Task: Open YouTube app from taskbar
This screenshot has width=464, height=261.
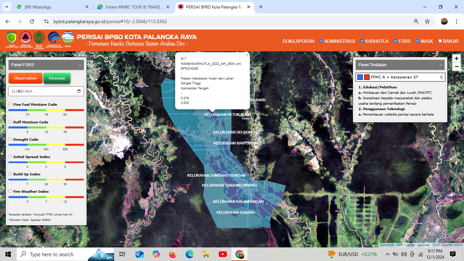Action: [x=223, y=254]
